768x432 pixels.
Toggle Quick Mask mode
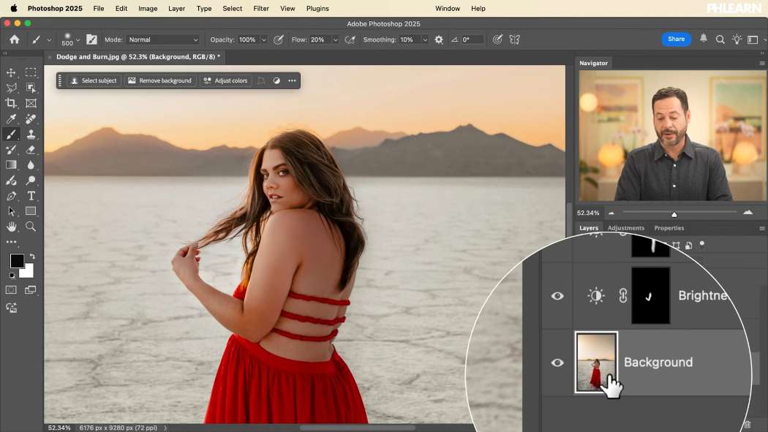click(x=11, y=289)
